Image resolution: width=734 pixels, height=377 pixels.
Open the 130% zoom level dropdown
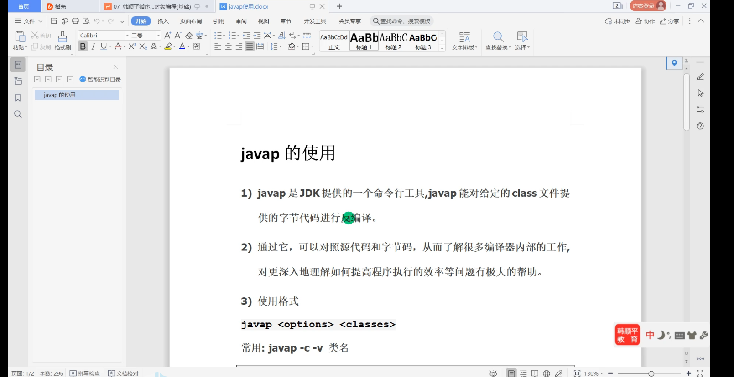(x=593, y=373)
